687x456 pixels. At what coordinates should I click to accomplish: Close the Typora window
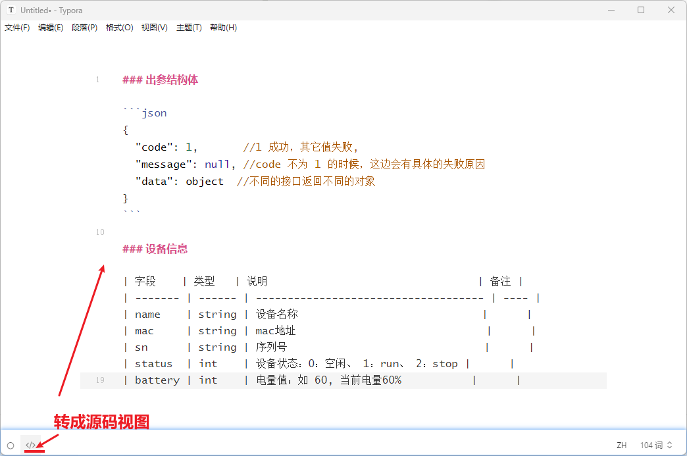click(x=671, y=10)
